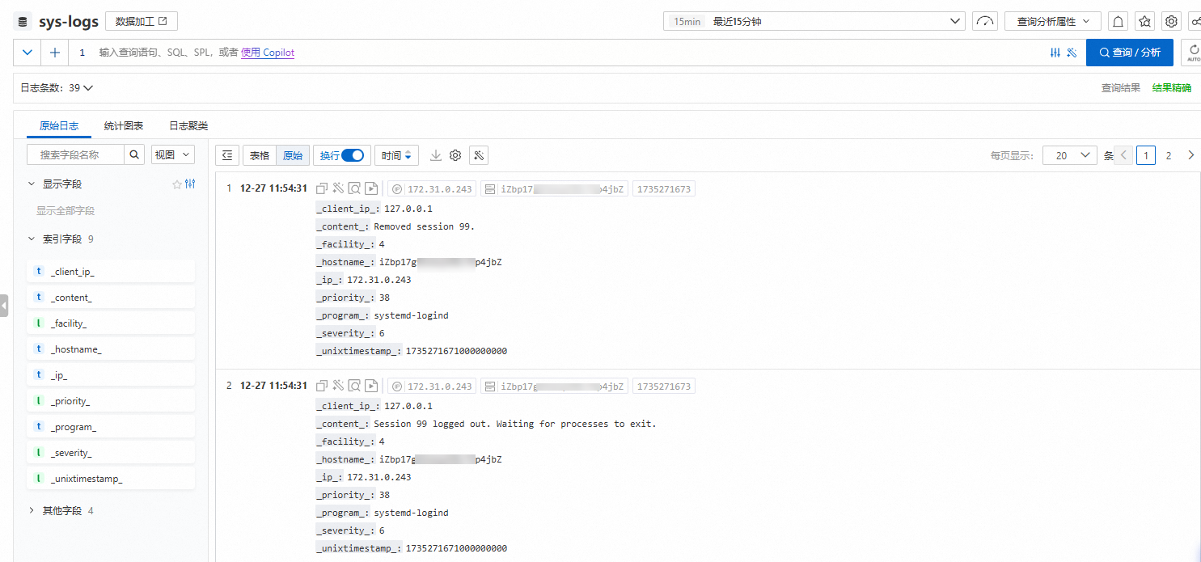Click the 1735271673 tag on entry 1
The height and width of the screenshot is (562, 1201).
point(664,188)
